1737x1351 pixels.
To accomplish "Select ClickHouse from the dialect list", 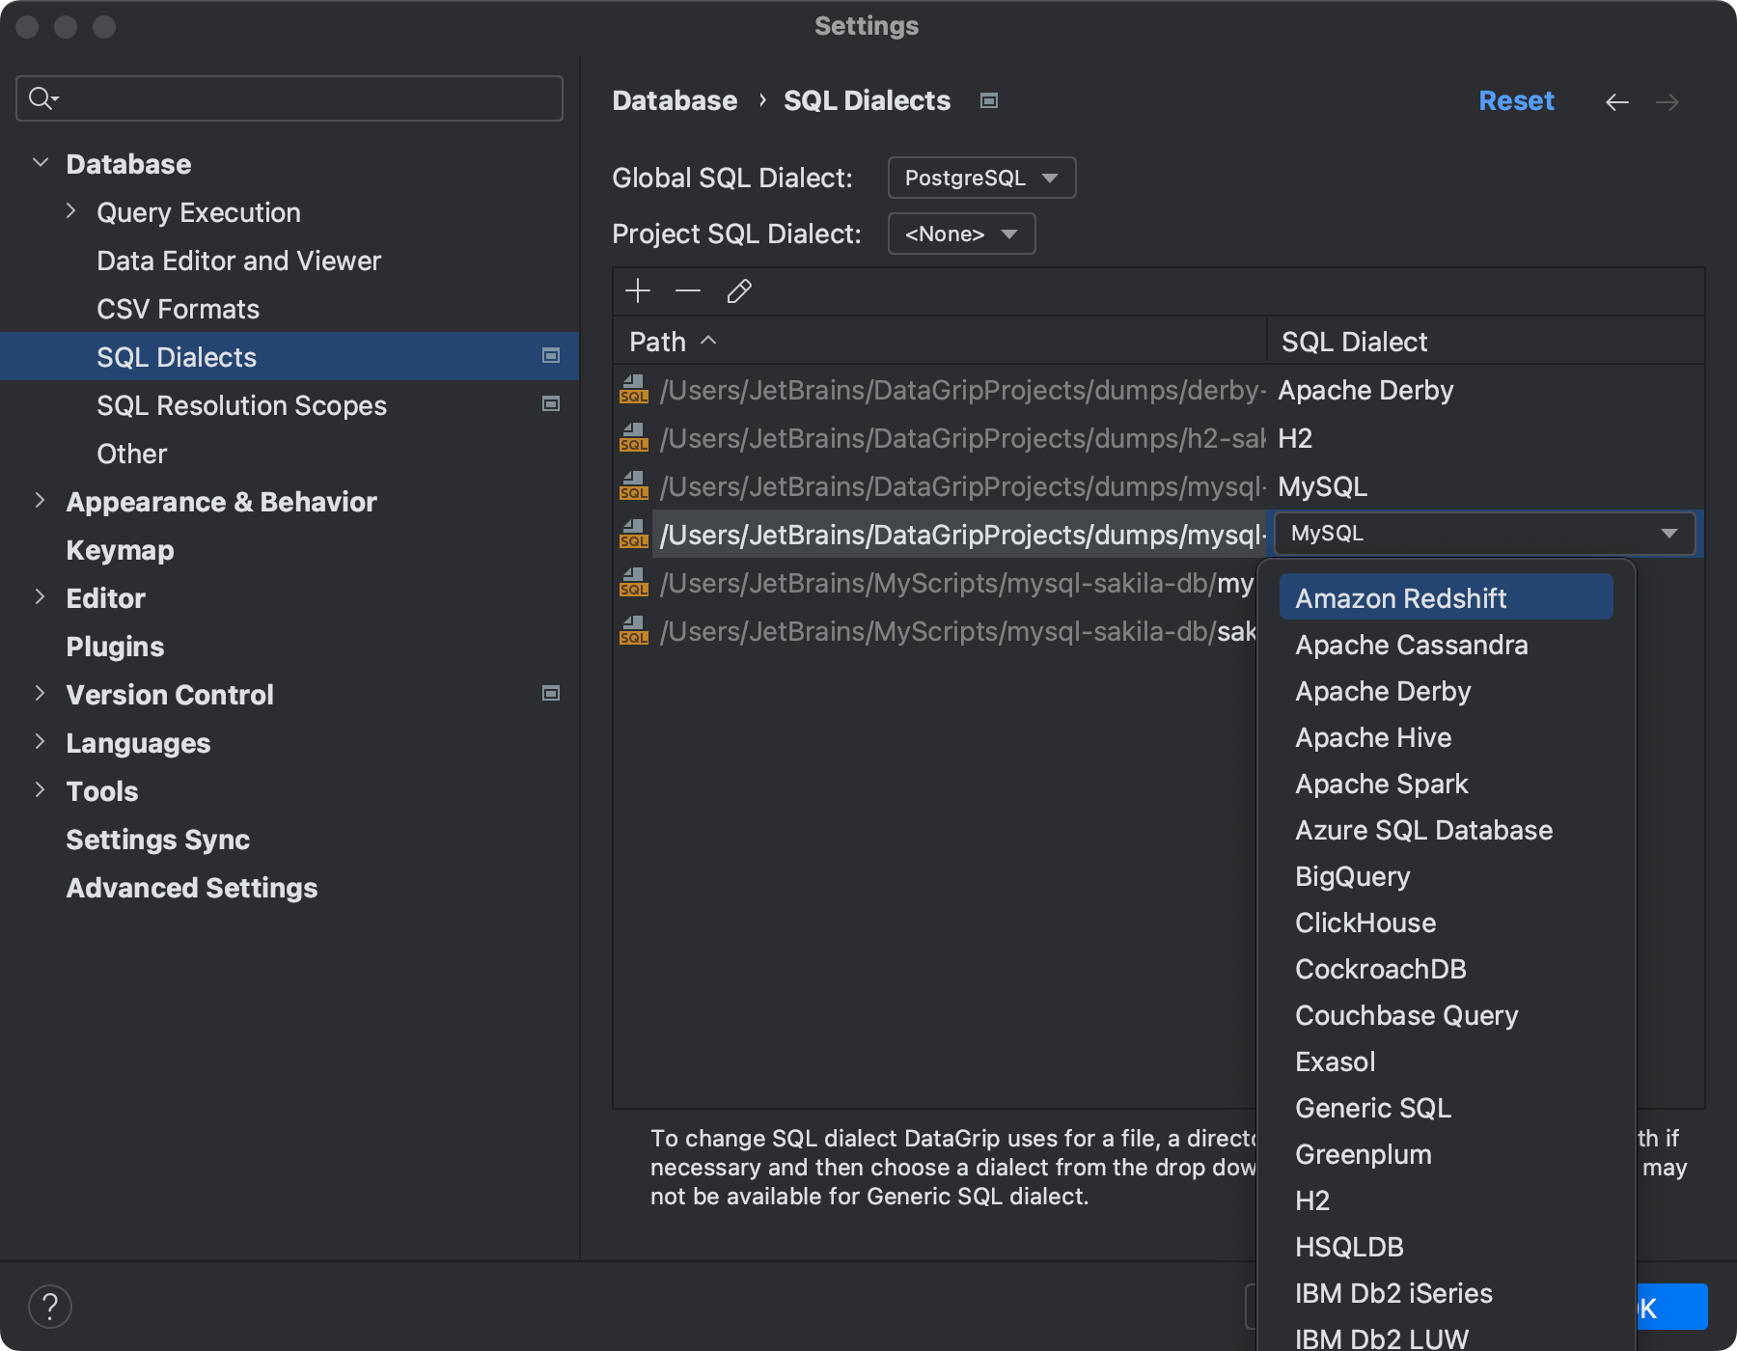I will [x=1365, y=923].
